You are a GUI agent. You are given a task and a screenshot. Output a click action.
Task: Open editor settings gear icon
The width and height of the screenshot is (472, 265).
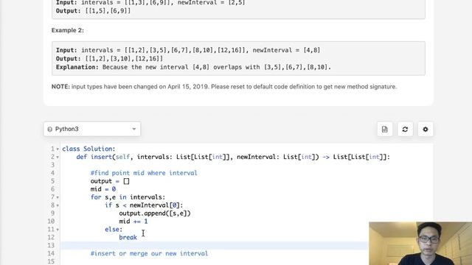[426, 130]
